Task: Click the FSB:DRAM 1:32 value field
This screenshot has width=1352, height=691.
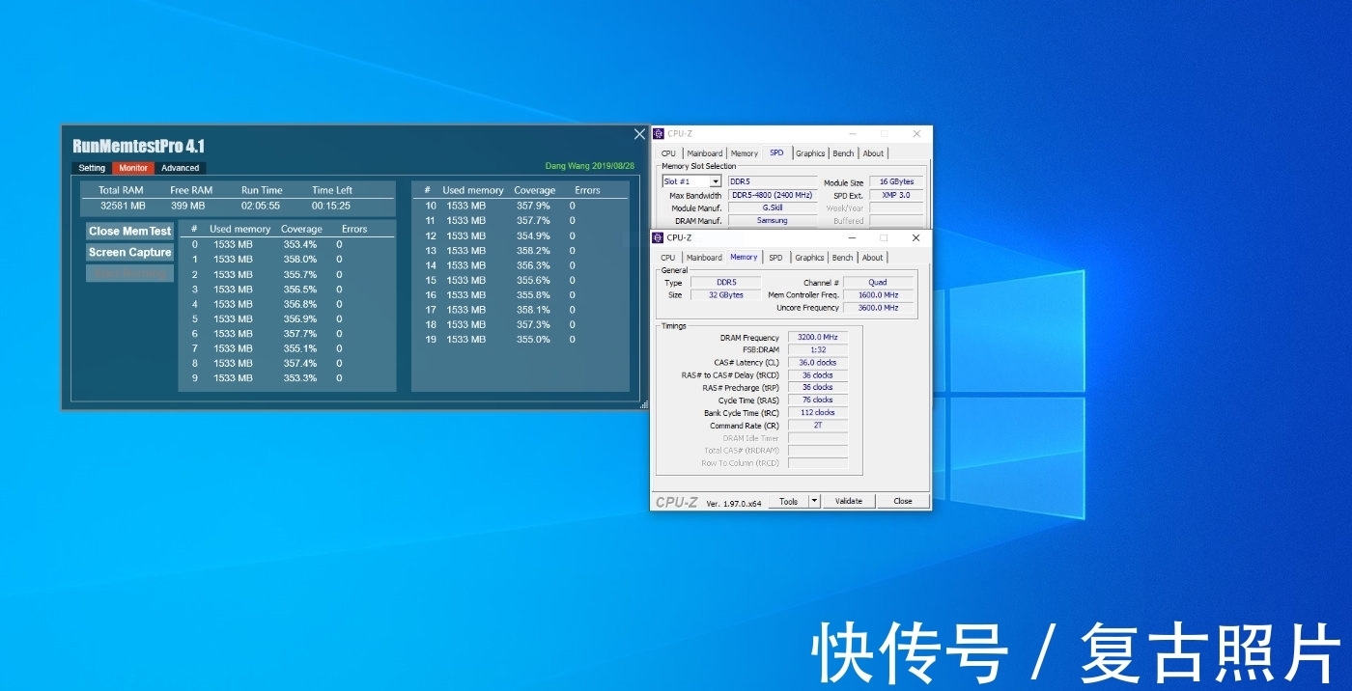Action: [x=818, y=350]
